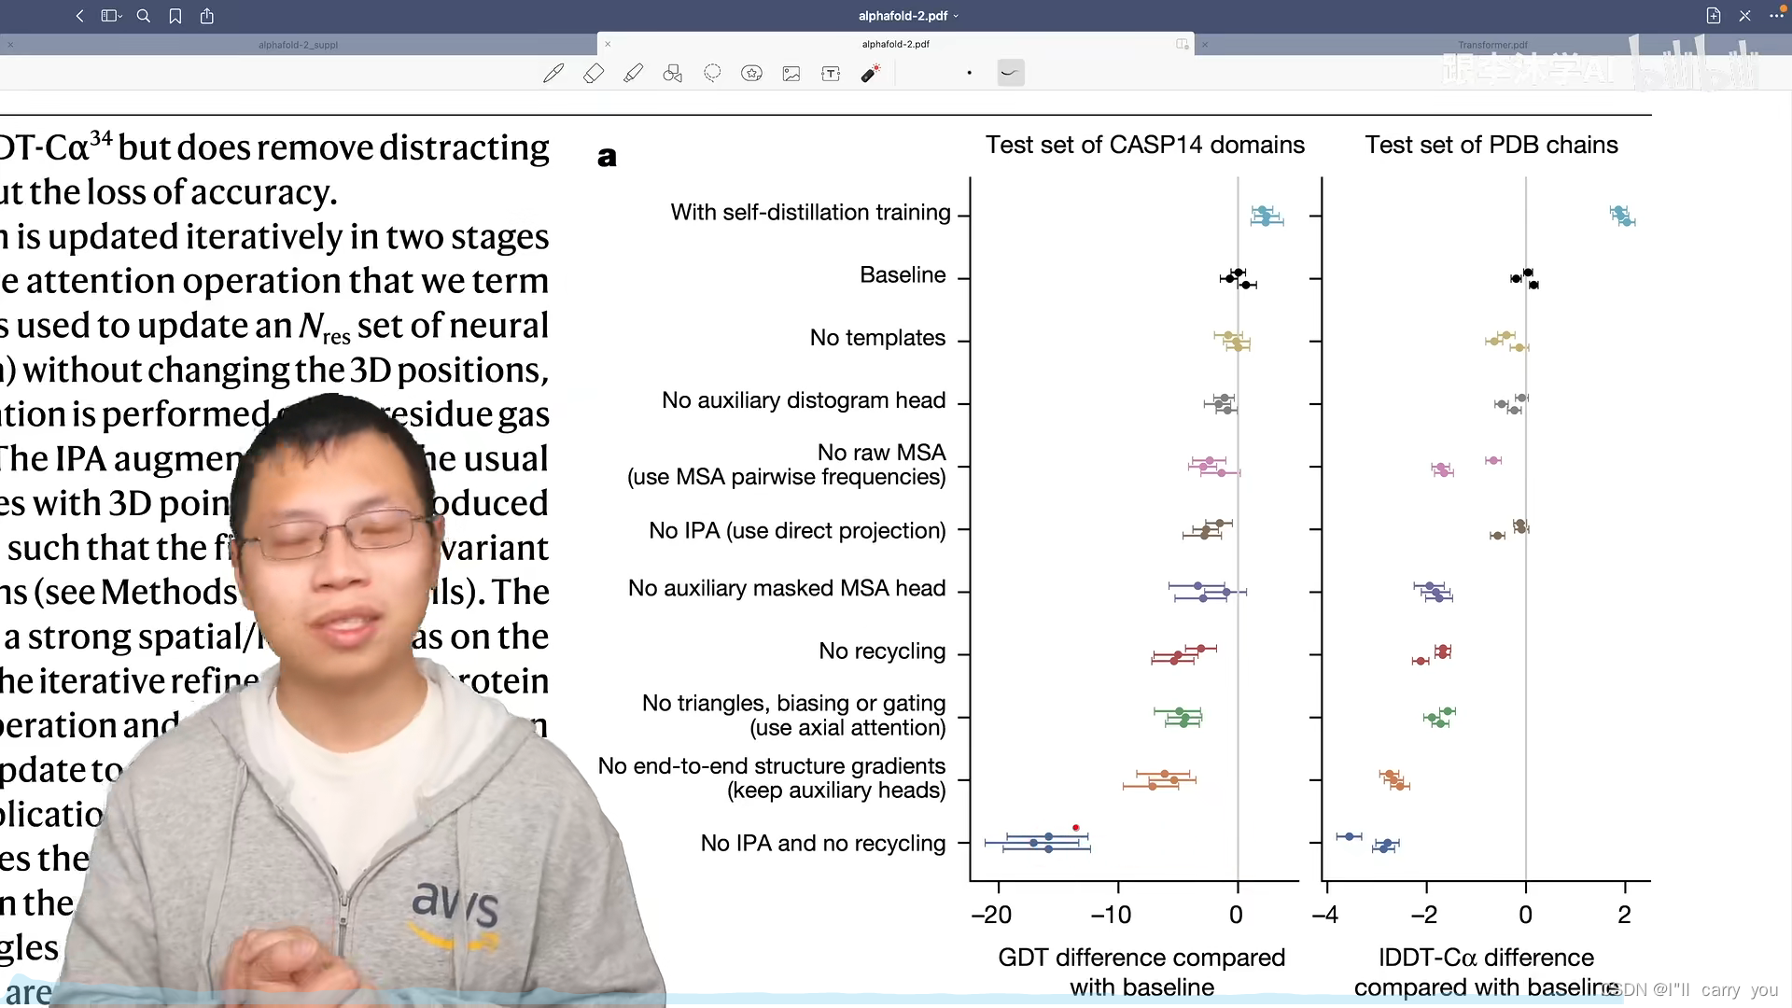
Task: Open the sticker/star elements tool
Action: pos(751,73)
